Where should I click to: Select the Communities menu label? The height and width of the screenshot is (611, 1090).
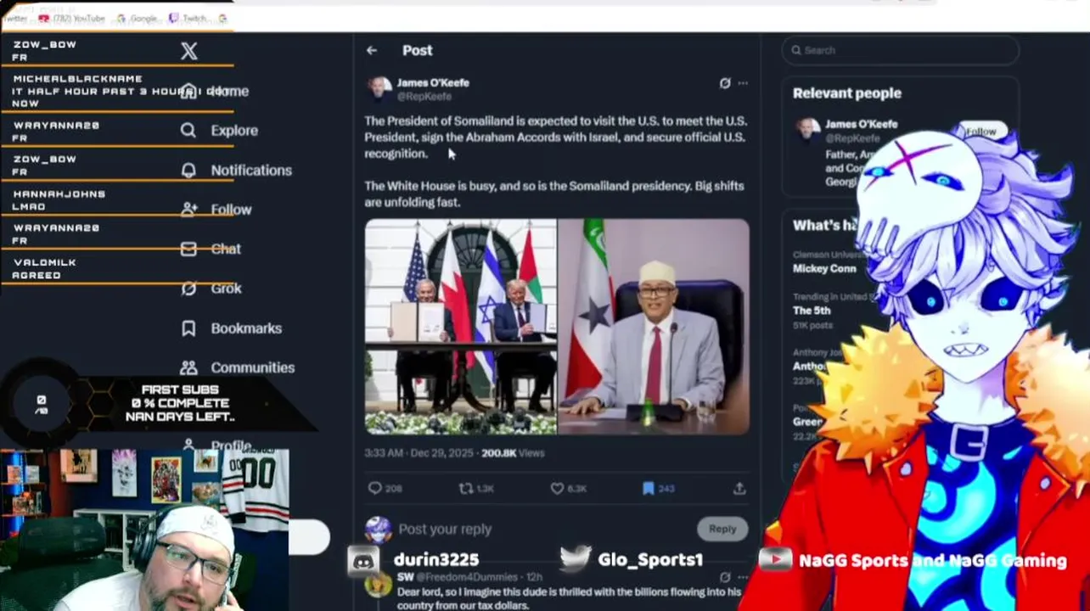(x=253, y=367)
